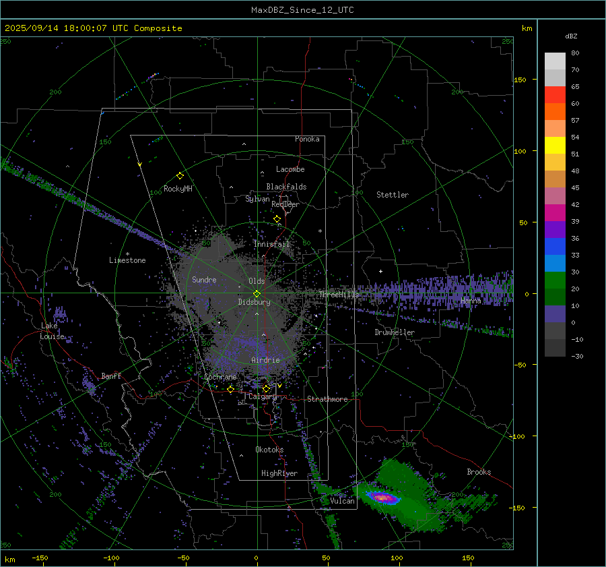606x567 pixels.
Task: Click the Strathmore town label
Action: (x=327, y=399)
